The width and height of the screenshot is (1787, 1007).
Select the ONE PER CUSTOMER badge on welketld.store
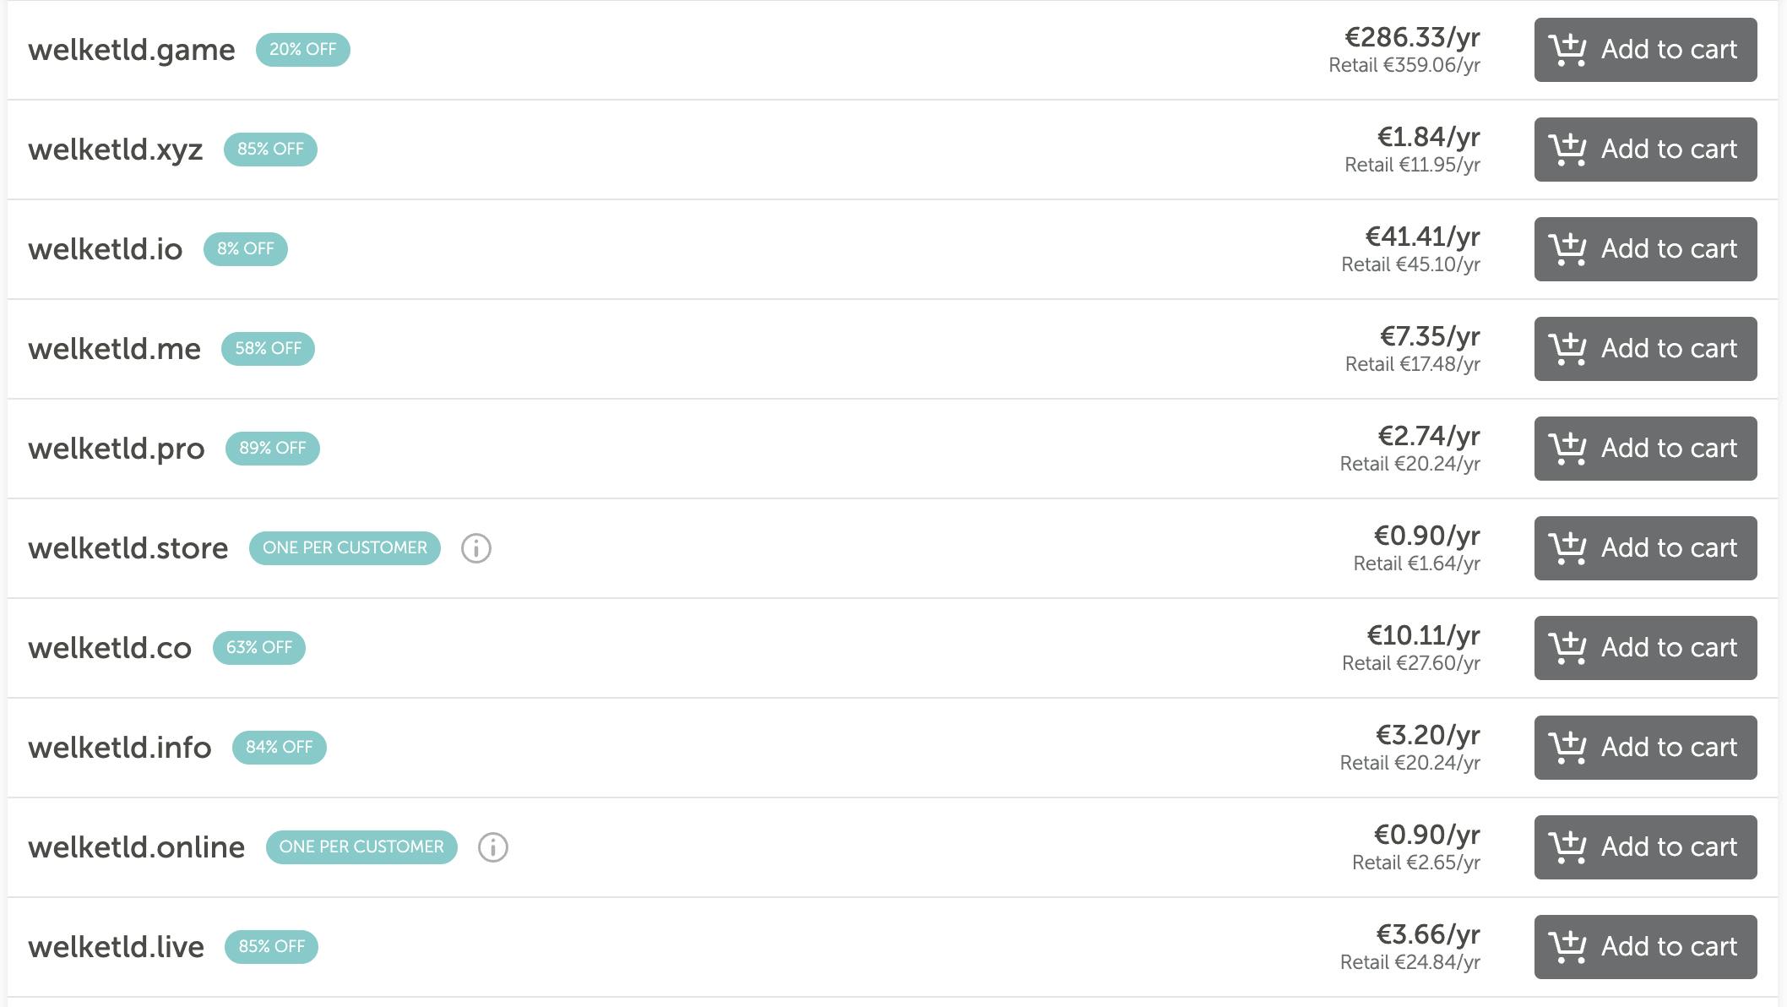[x=345, y=548]
